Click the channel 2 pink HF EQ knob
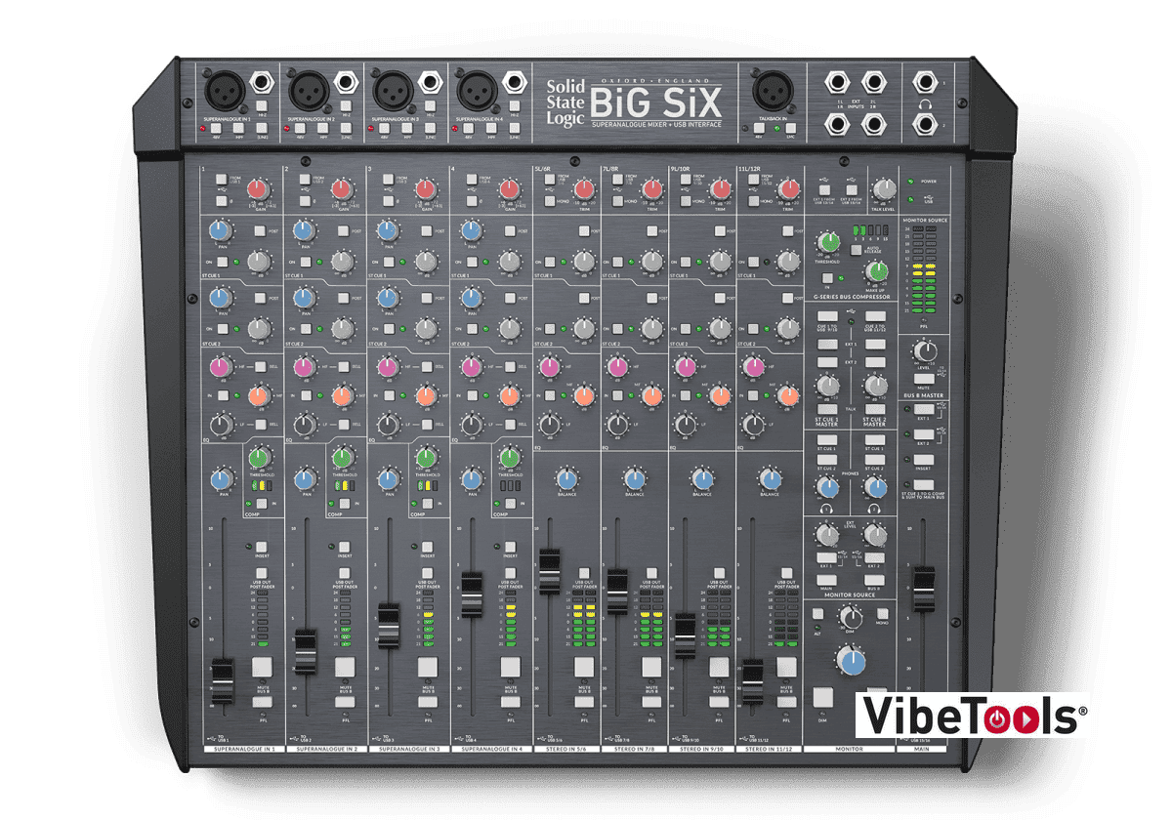The image size is (1172, 820). coord(306,366)
